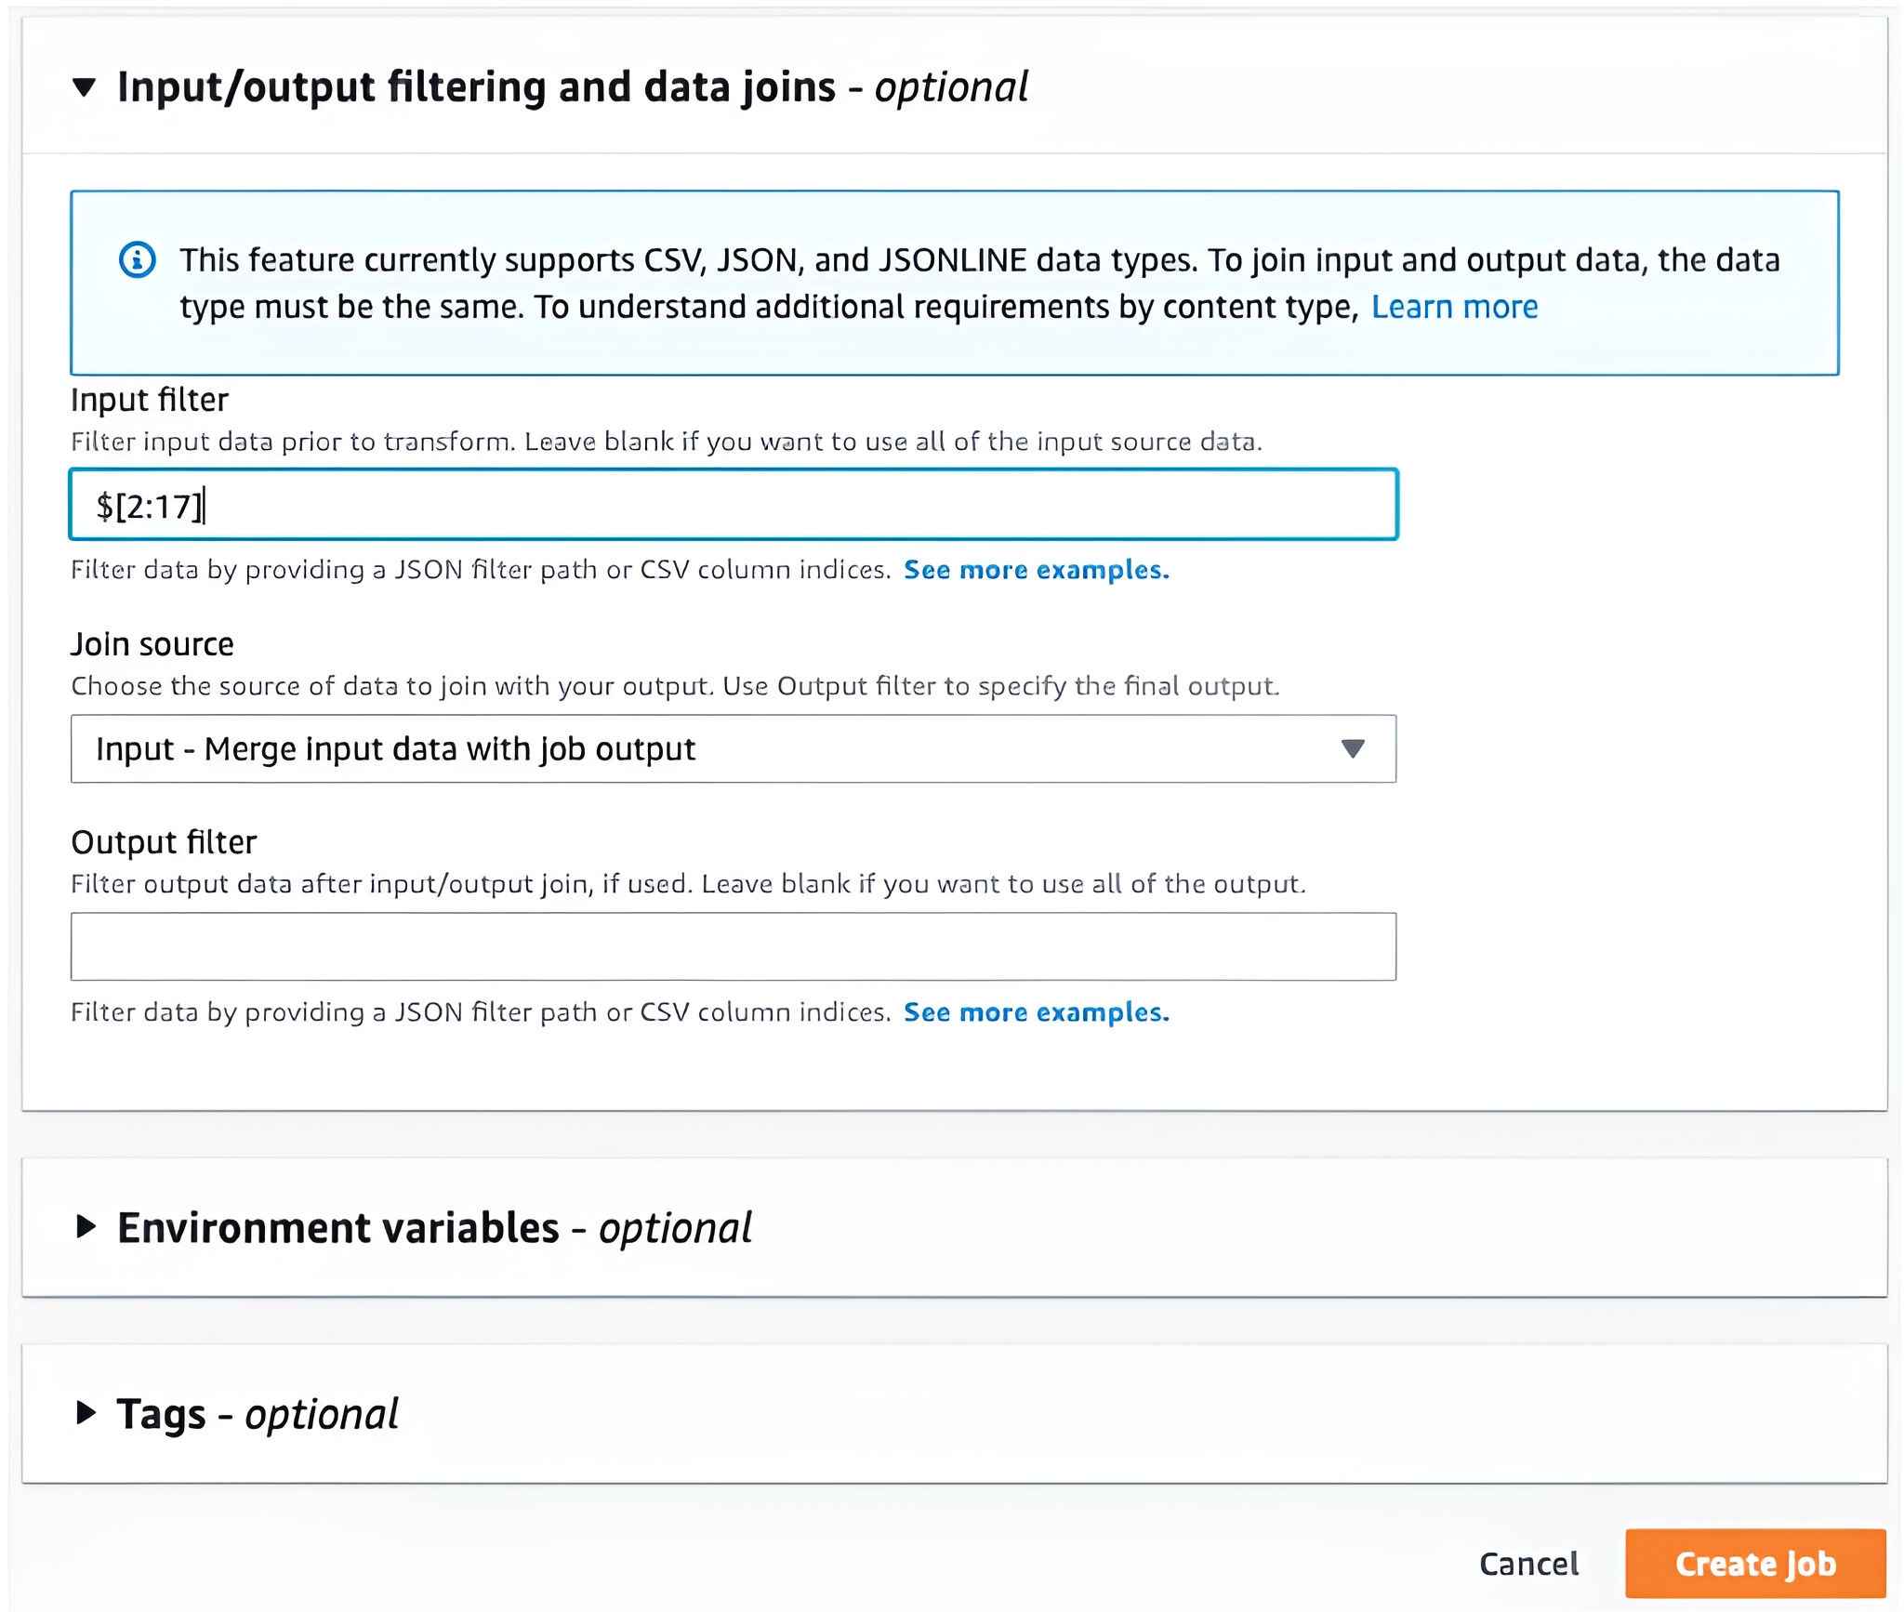The width and height of the screenshot is (1904, 1612).
Task: Expand the Tags optional section
Action: tap(86, 1412)
